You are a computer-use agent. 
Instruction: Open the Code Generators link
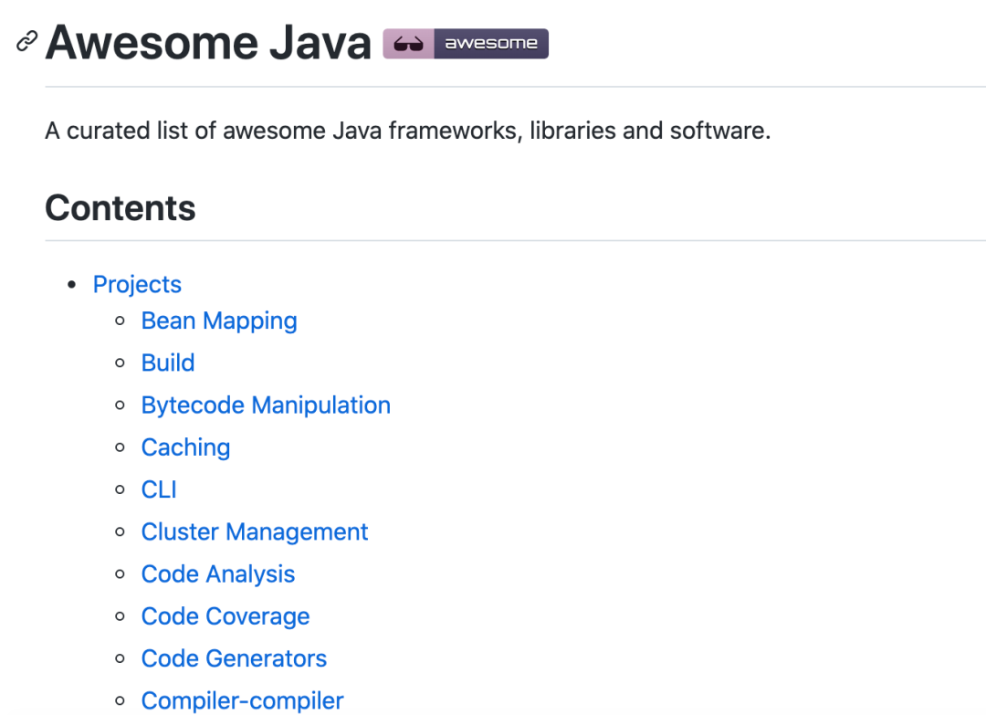234,658
